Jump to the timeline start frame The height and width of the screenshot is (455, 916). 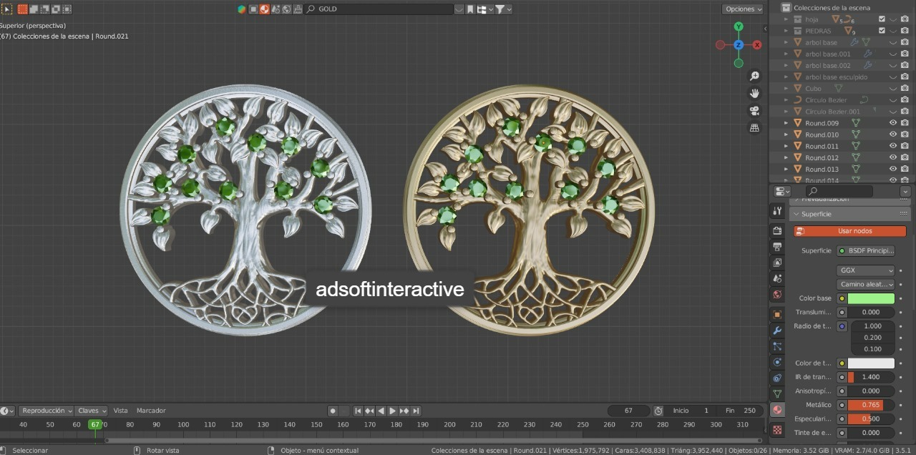pyautogui.click(x=358, y=411)
